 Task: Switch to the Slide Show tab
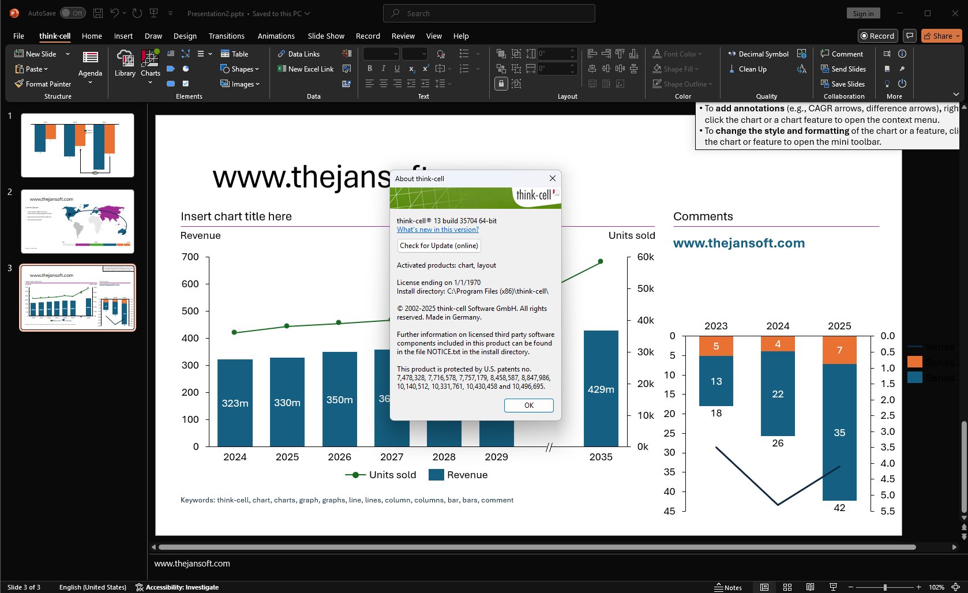point(326,36)
